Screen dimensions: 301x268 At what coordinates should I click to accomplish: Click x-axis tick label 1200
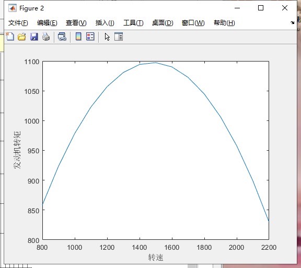(x=107, y=247)
